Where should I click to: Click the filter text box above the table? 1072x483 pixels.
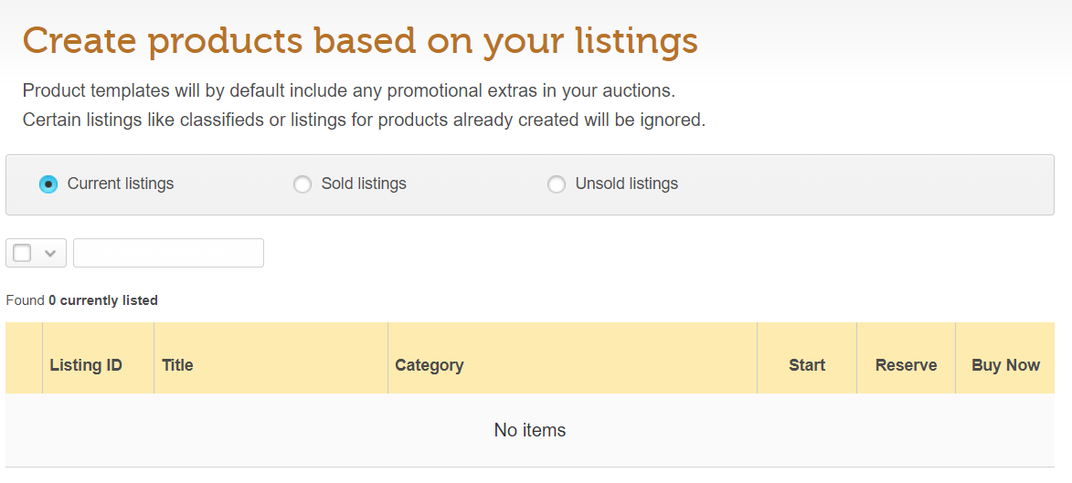coord(168,253)
